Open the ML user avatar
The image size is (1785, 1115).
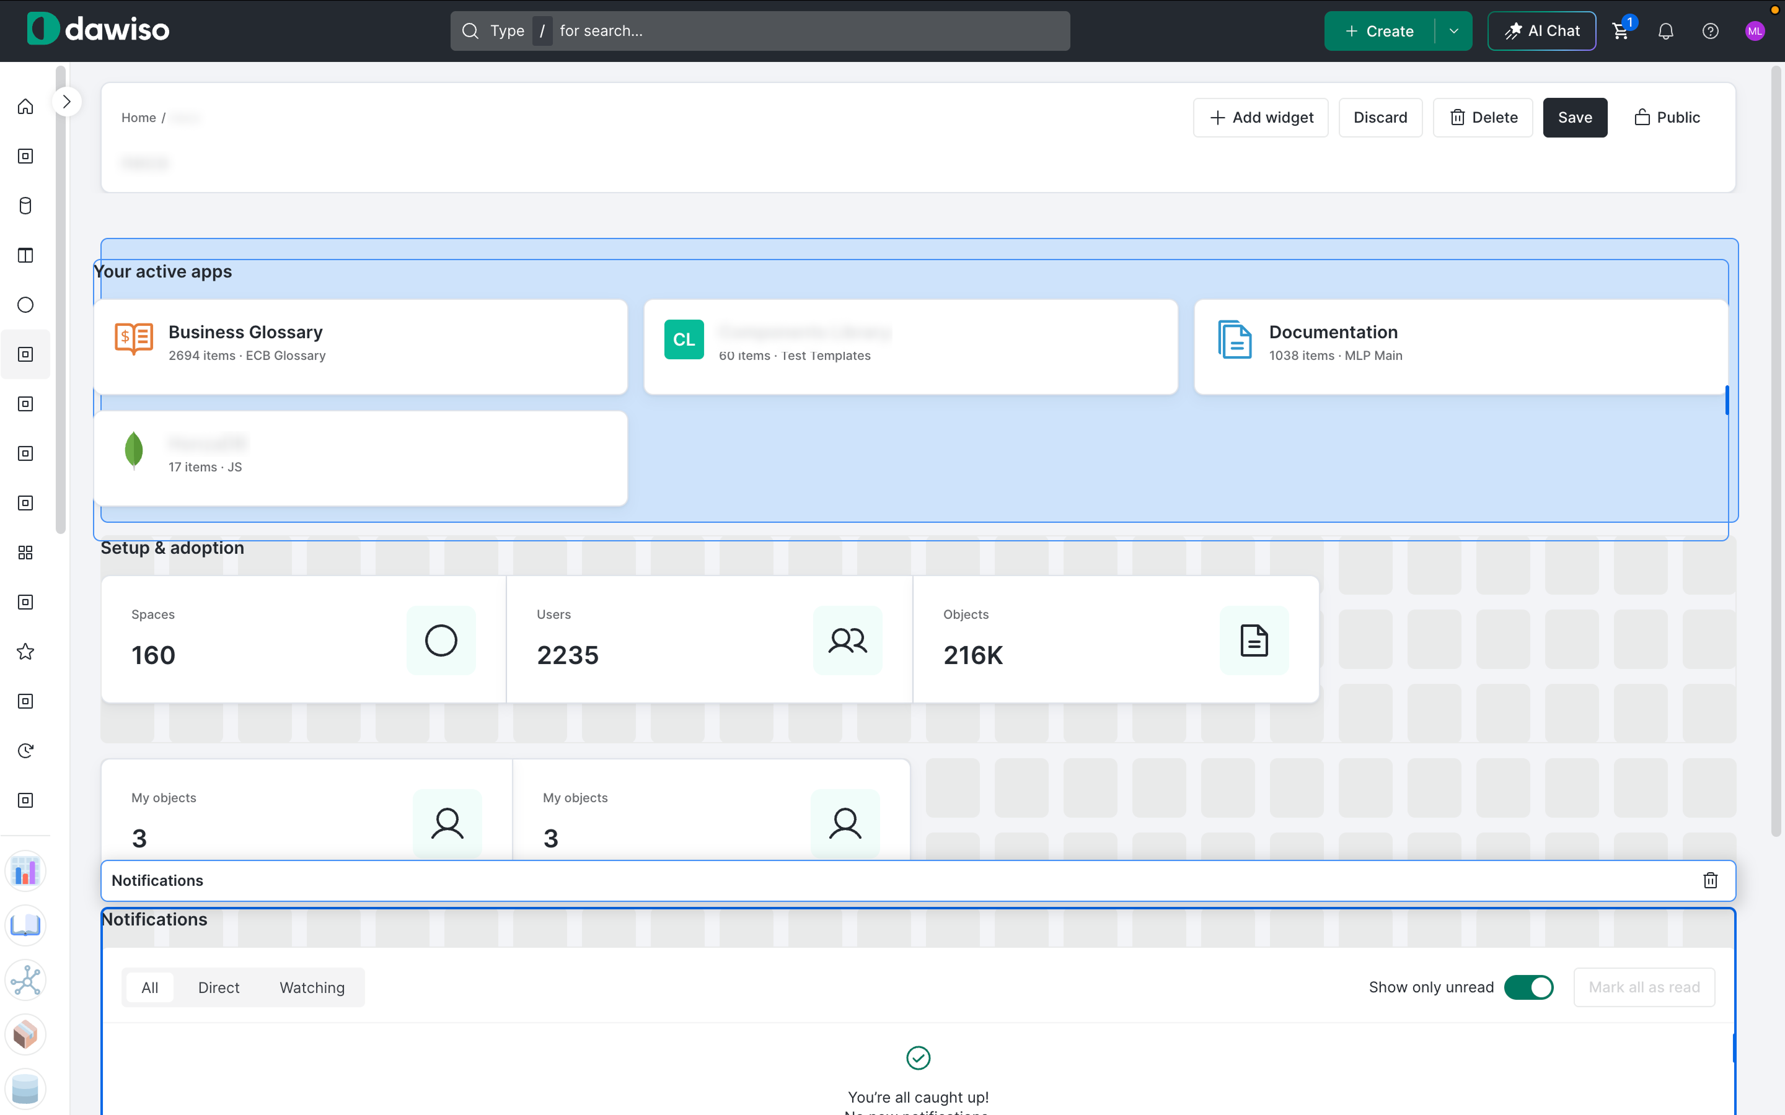[x=1755, y=31]
